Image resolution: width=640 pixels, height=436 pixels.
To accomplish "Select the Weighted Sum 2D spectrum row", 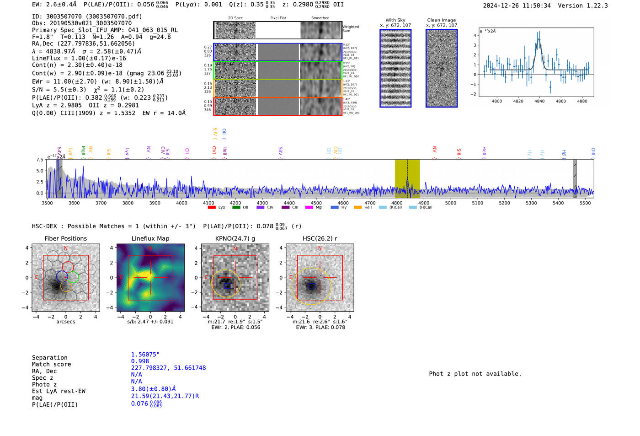I will coord(277,30).
